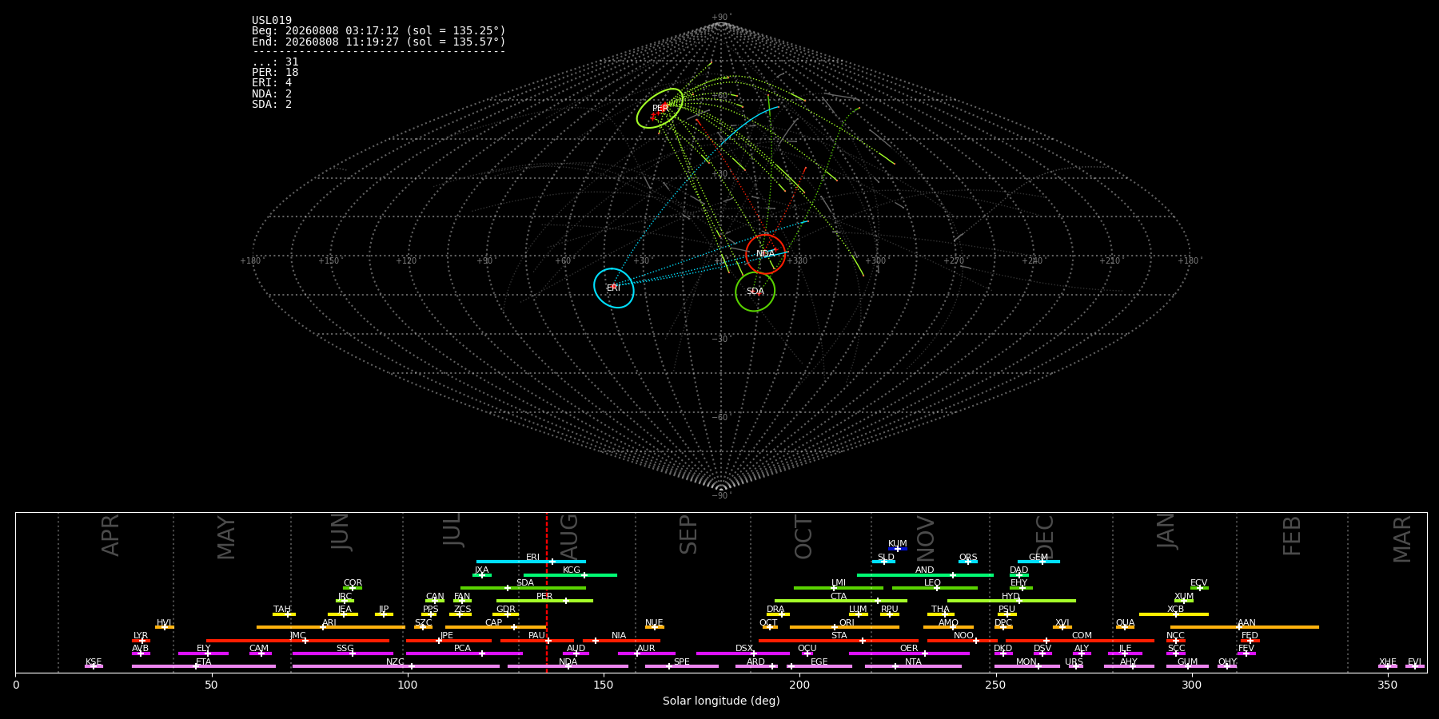
Task: Click the ERI shower bar in the timeline
Action: pos(531,562)
